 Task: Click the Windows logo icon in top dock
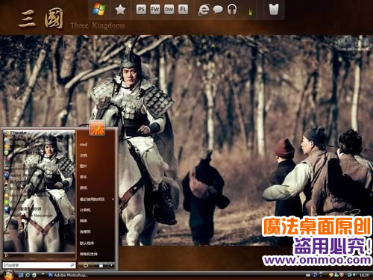99,9
